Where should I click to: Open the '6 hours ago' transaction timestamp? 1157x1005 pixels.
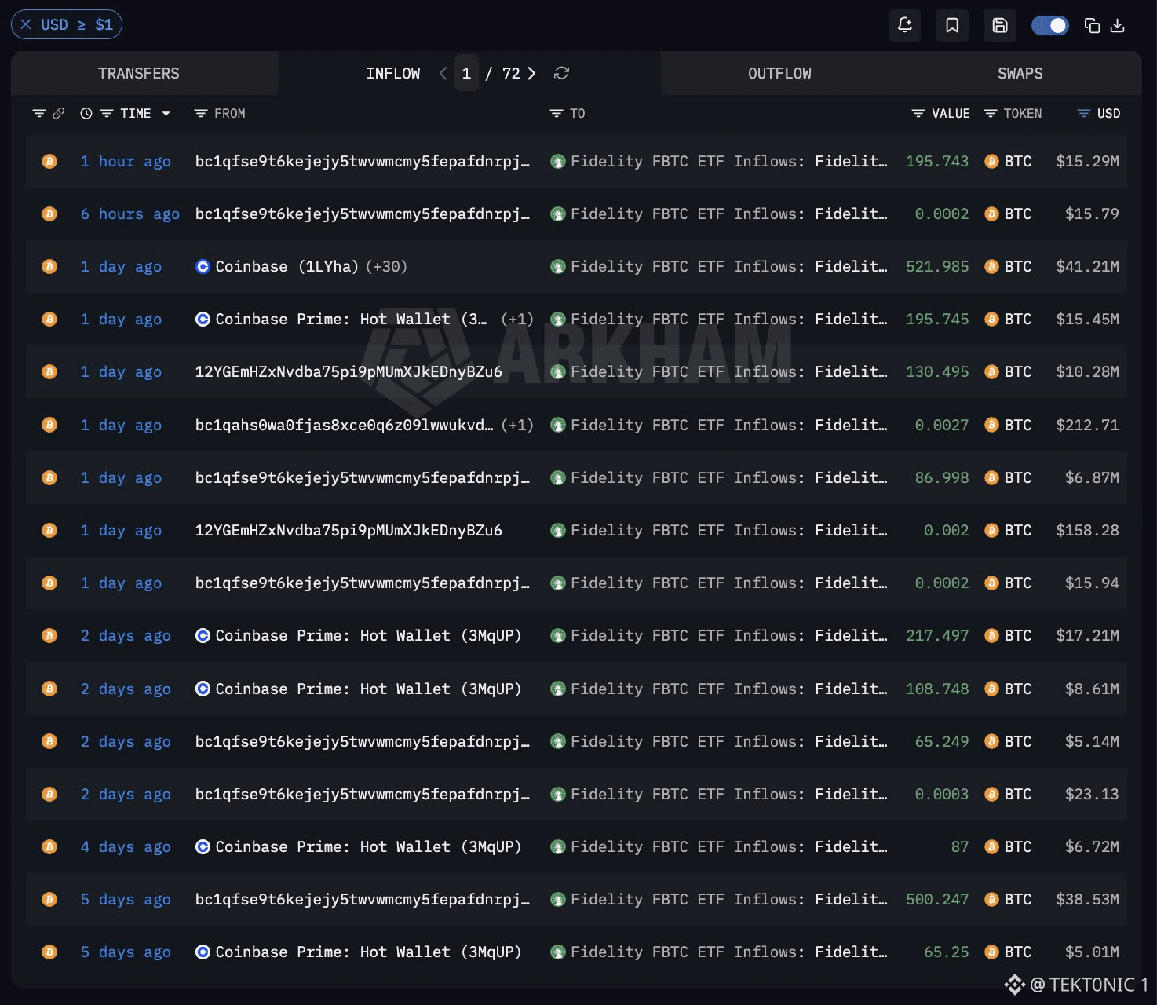point(130,214)
